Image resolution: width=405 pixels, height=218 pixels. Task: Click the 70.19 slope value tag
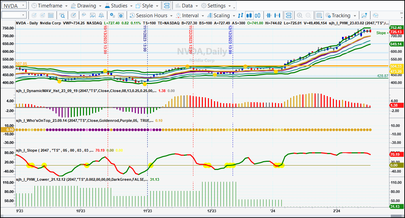pos(396,154)
